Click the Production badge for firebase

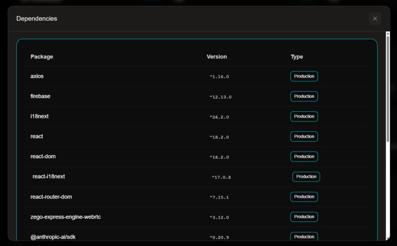click(304, 96)
